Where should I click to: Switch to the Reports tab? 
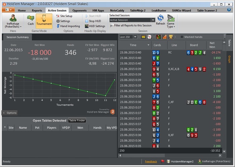pos(37,10)
